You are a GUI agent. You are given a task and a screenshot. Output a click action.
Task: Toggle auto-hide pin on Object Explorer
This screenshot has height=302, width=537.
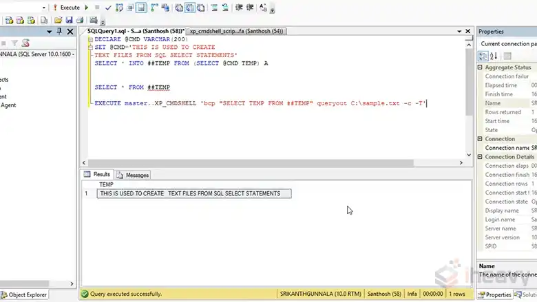pyautogui.click(x=59, y=32)
